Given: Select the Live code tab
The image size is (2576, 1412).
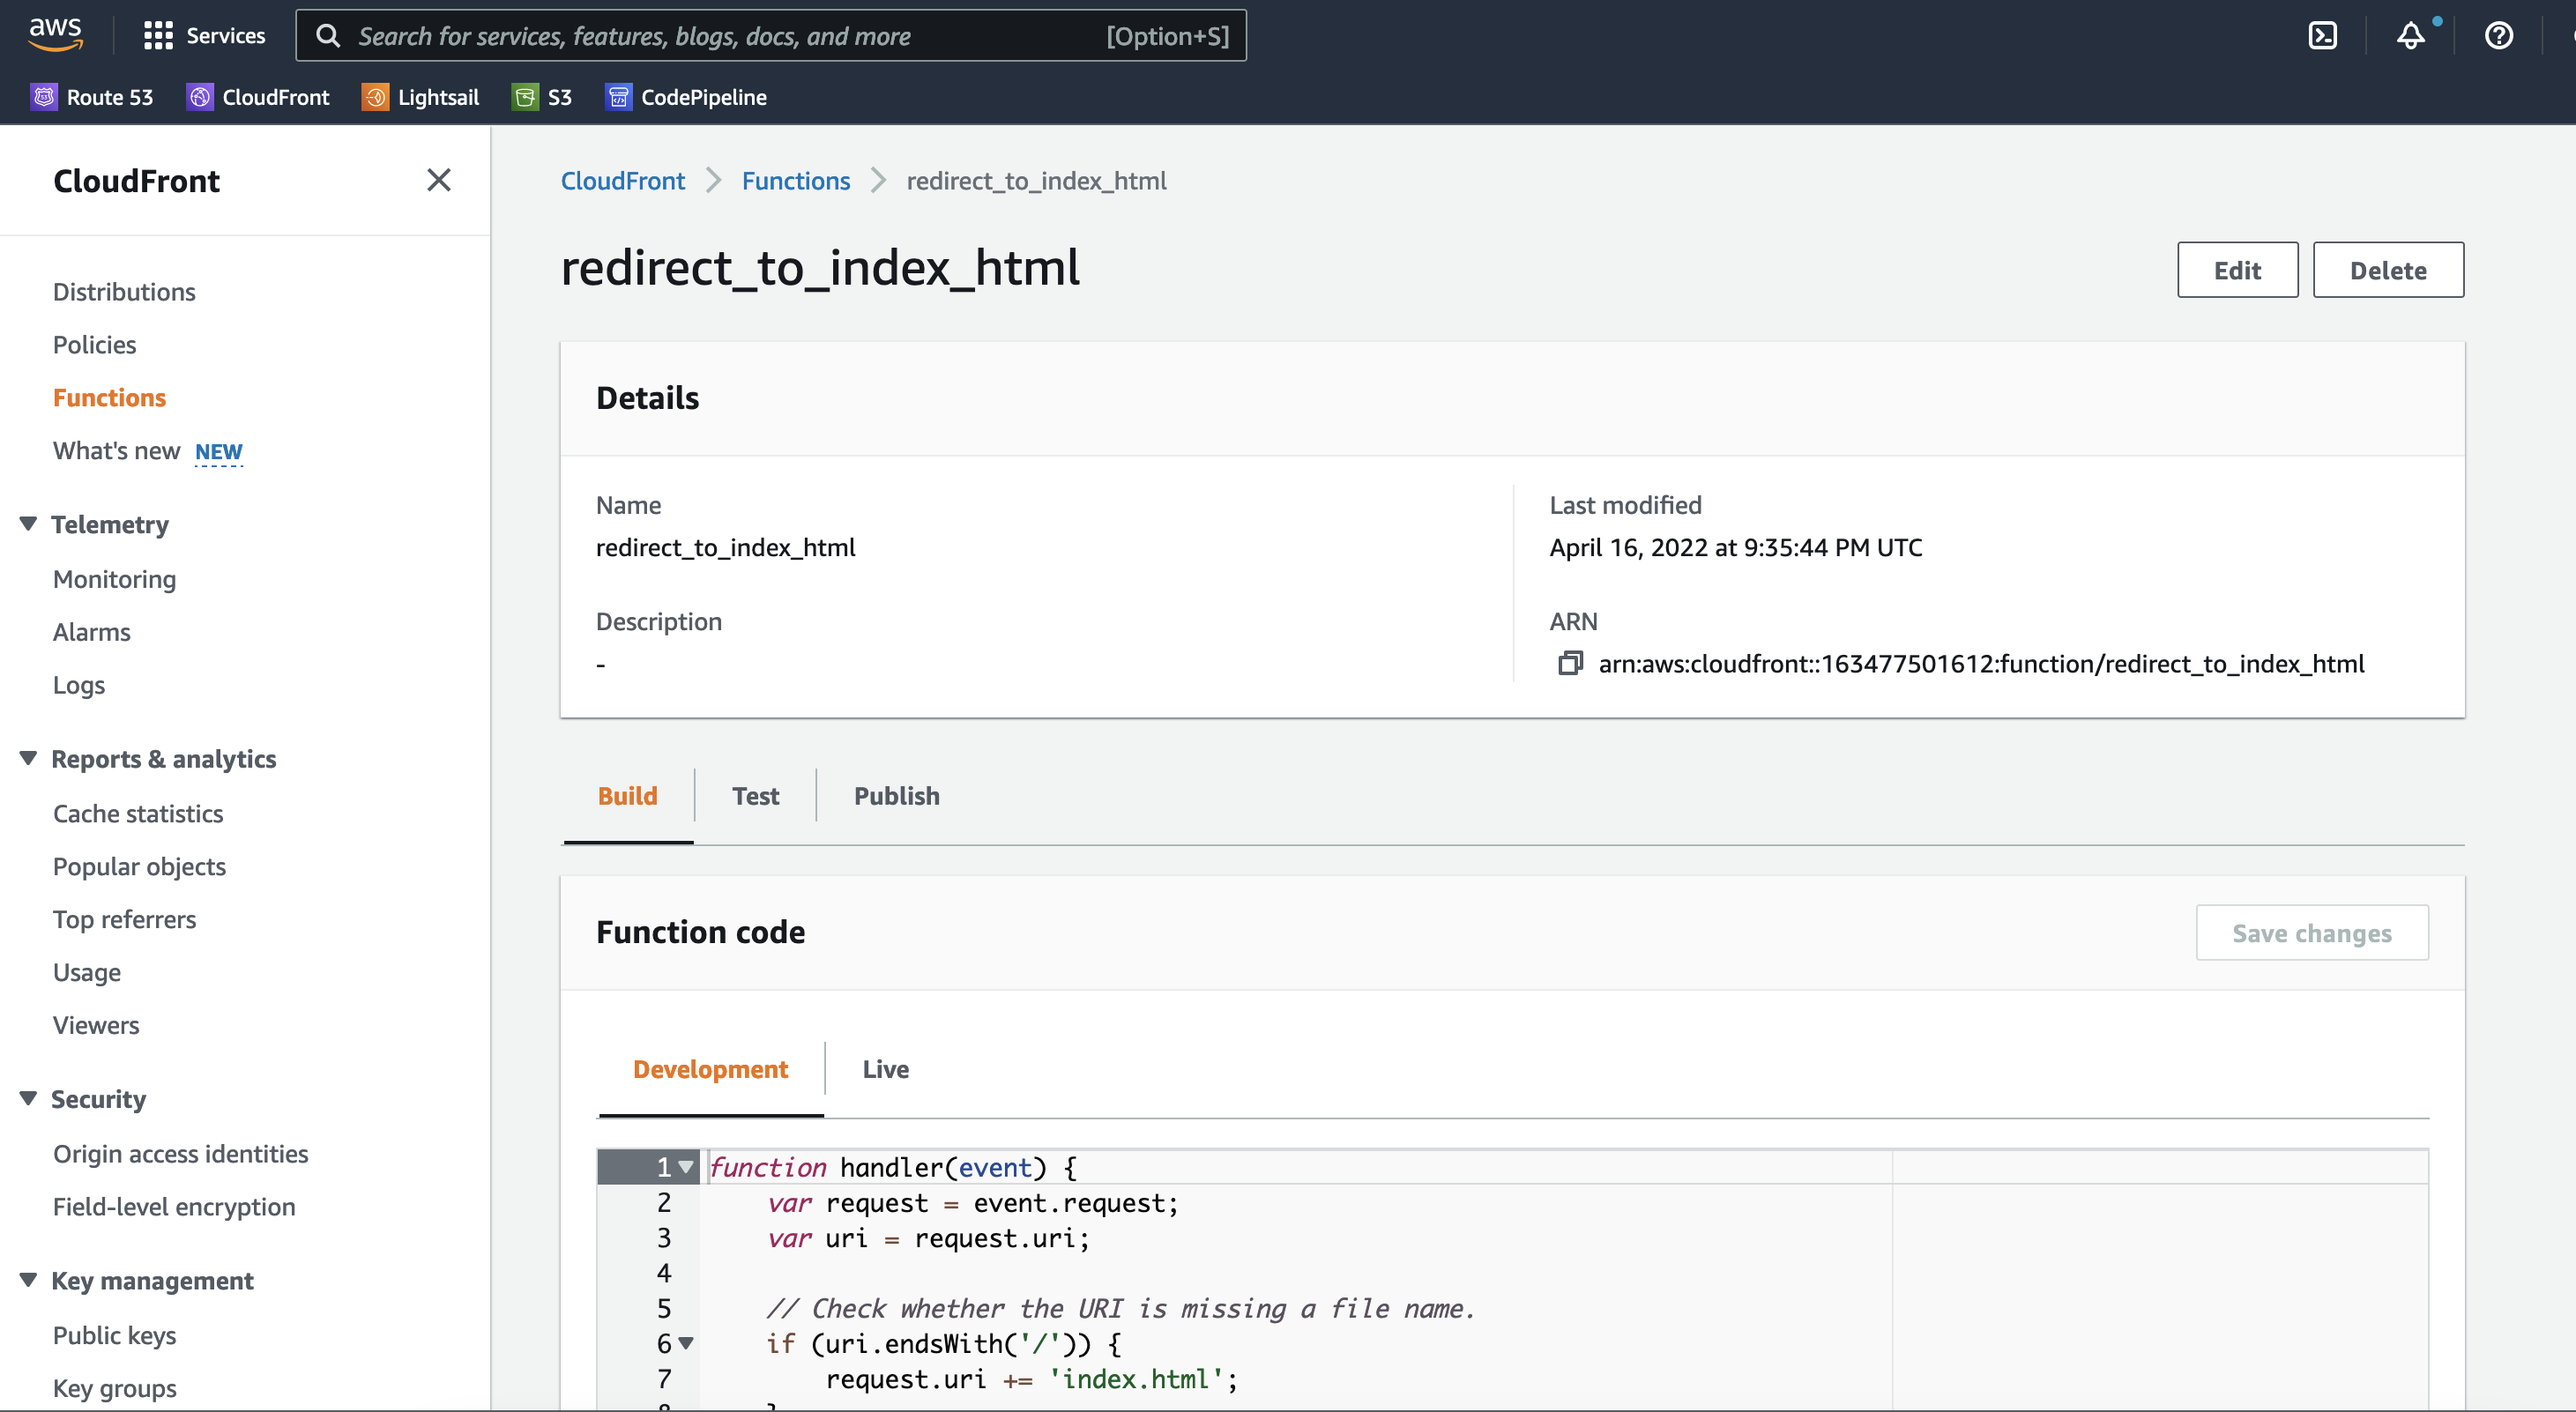Looking at the screenshot, I should [885, 1069].
